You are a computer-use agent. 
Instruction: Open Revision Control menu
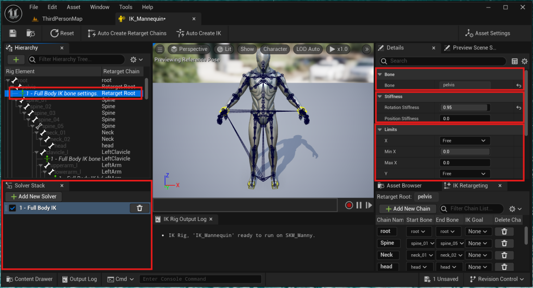[497, 279]
